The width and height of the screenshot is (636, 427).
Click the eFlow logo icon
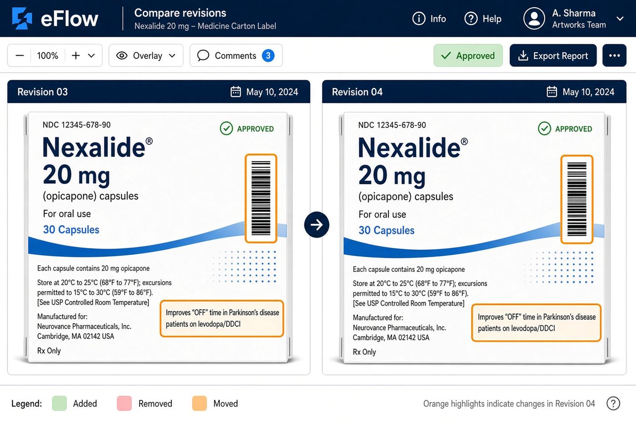tap(22, 19)
